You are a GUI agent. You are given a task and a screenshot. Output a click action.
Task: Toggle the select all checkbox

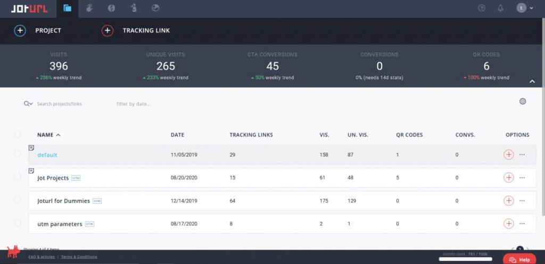coord(18,134)
